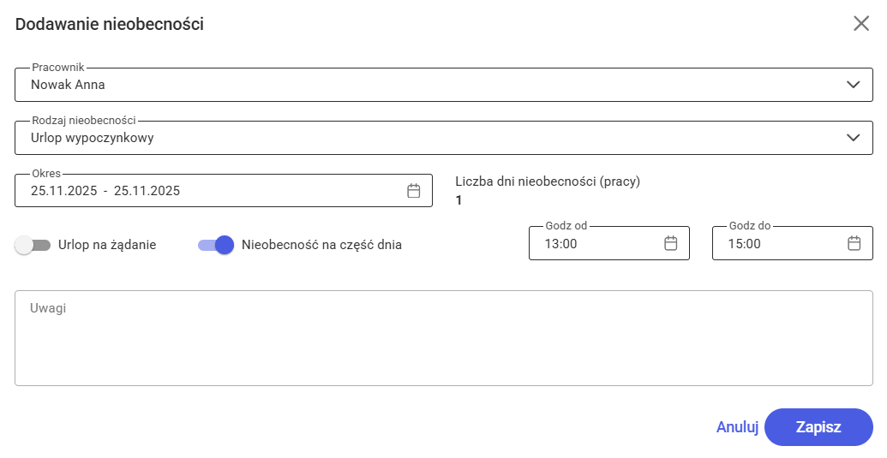Click the Liczba dni nieobecności value
The height and width of the screenshot is (458, 887).
pyautogui.click(x=459, y=200)
